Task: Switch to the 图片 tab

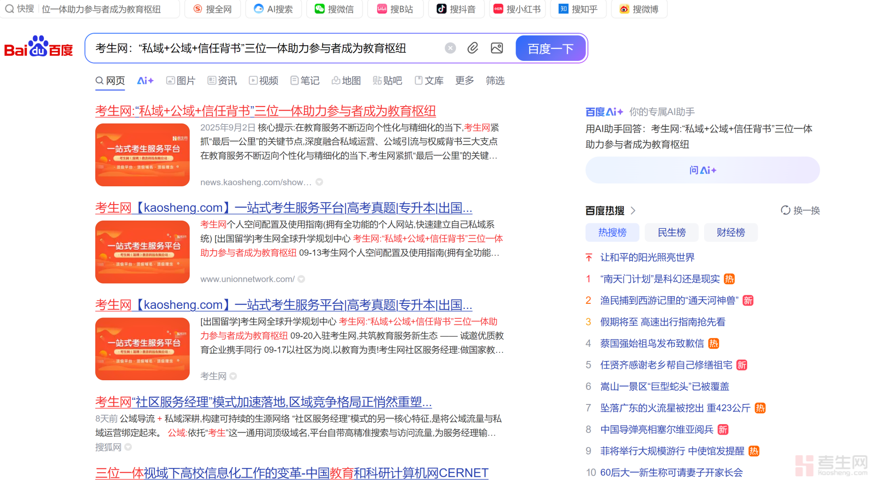Action: [181, 81]
